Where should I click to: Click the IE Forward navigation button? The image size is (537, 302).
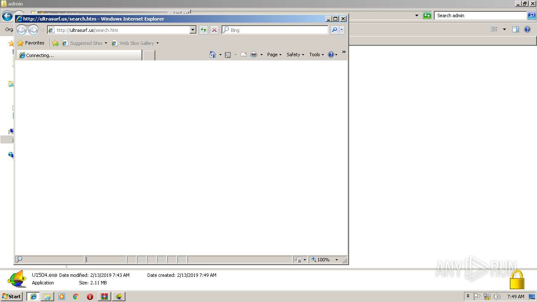[33, 30]
